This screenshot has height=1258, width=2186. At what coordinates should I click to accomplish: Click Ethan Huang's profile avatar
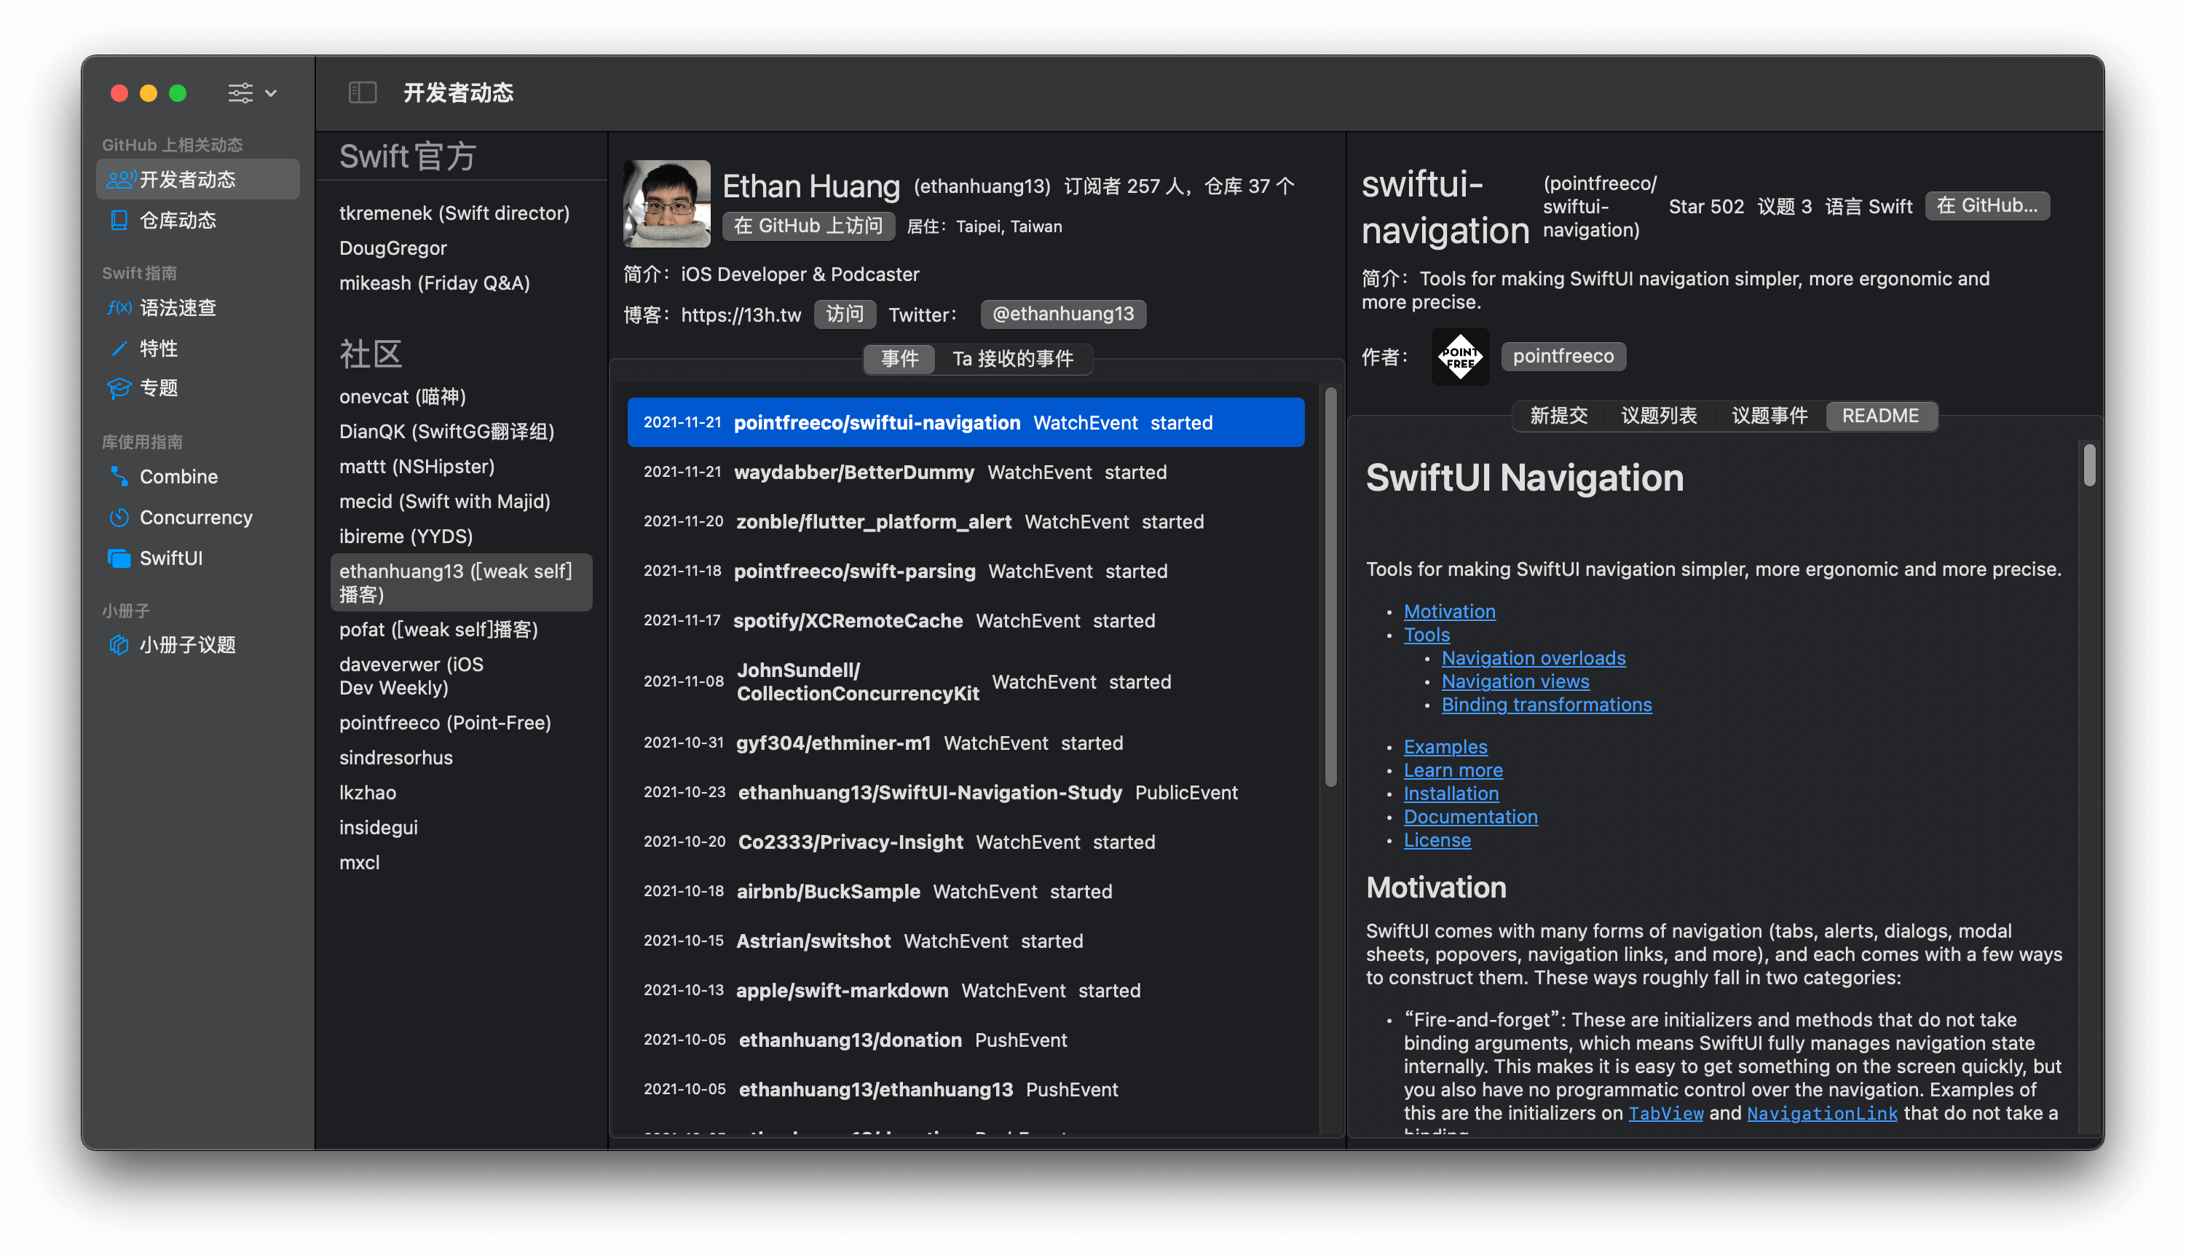(x=666, y=204)
